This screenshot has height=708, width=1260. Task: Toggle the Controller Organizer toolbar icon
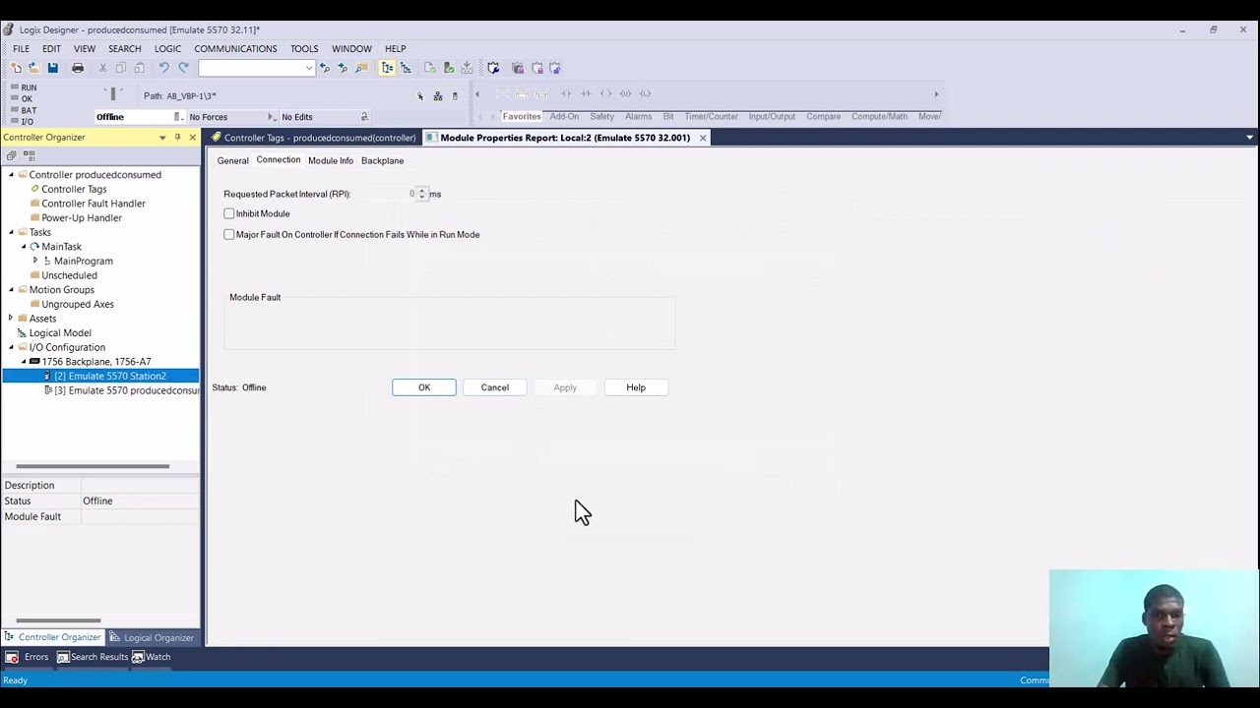tap(388, 68)
